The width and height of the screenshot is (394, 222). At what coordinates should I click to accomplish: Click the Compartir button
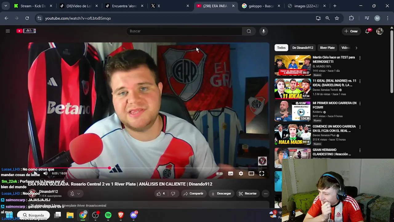point(193,194)
